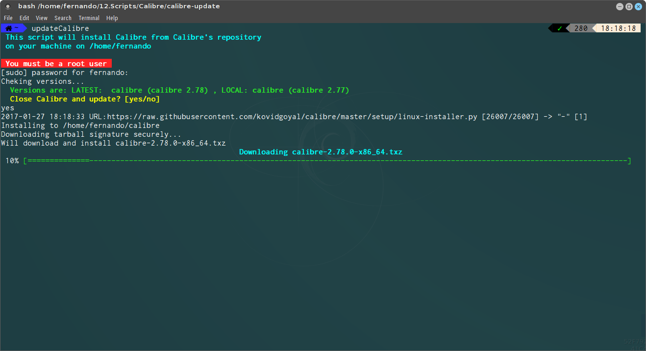Click the raw.githubusercontent.com installer URL

(292, 117)
